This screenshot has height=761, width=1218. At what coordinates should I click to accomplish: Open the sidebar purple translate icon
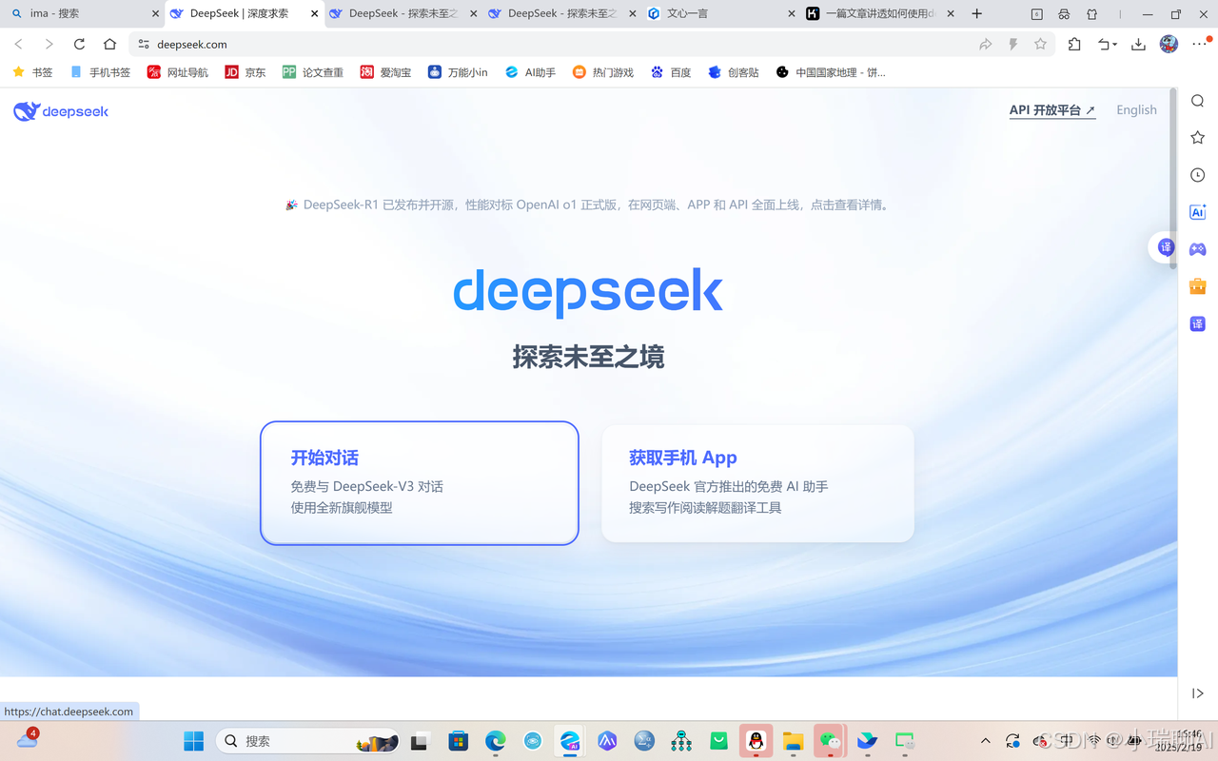pyautogui.click(x=1198, y=323)
